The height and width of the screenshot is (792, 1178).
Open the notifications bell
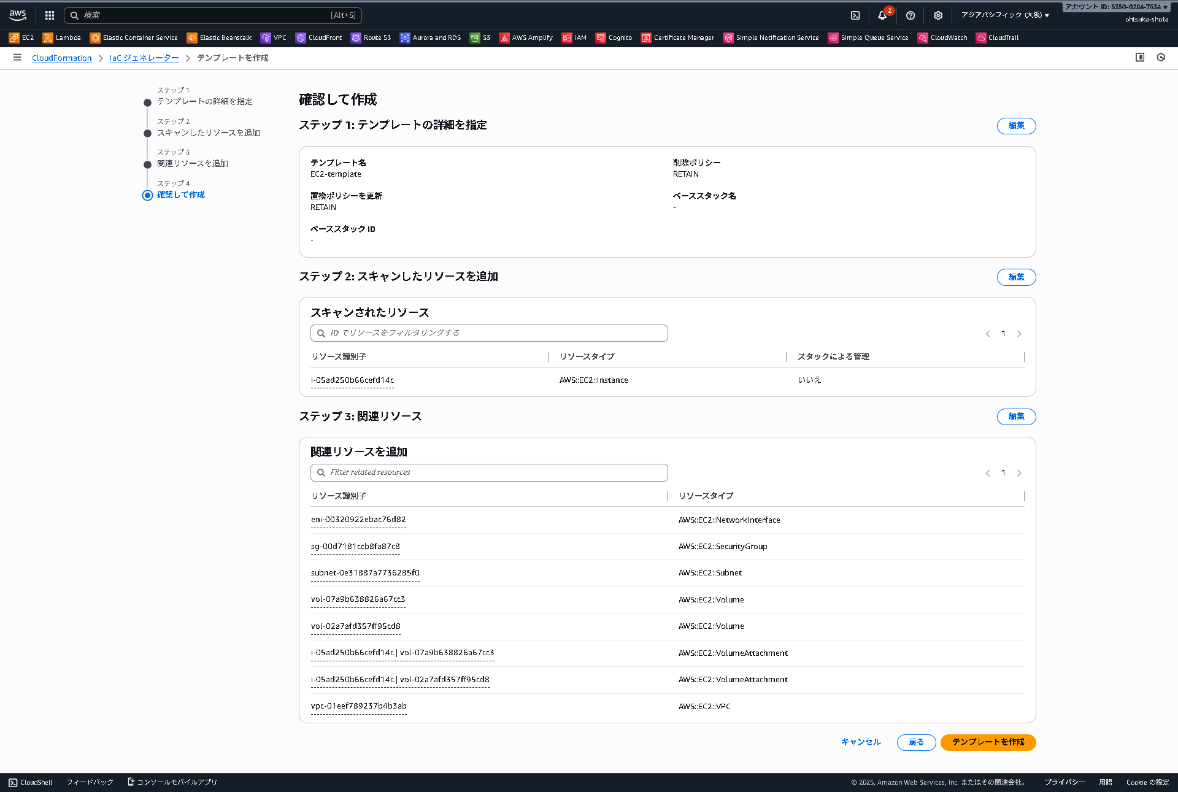(x=883, y=15)
